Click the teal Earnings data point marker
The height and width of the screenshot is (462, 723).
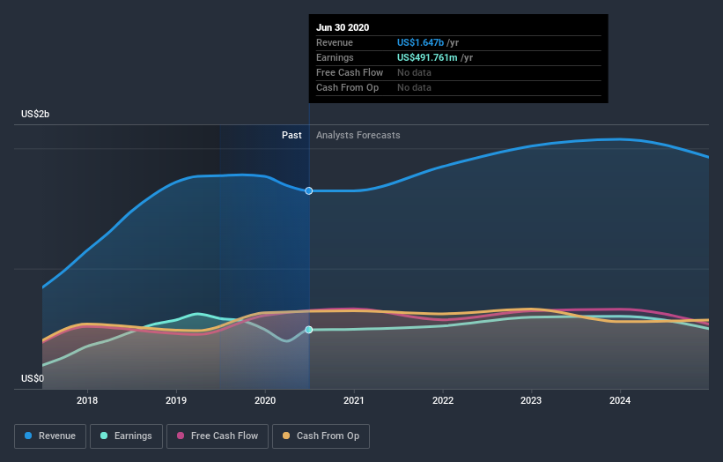pyautogui.click(x=309, y=330)
